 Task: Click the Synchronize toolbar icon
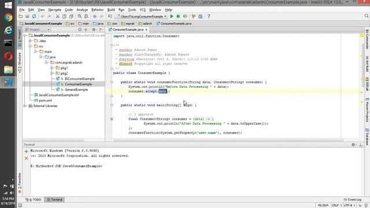click(34, 17)
